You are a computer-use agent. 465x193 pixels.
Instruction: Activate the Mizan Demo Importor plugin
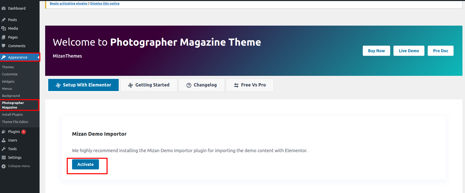tap(85, 164)
